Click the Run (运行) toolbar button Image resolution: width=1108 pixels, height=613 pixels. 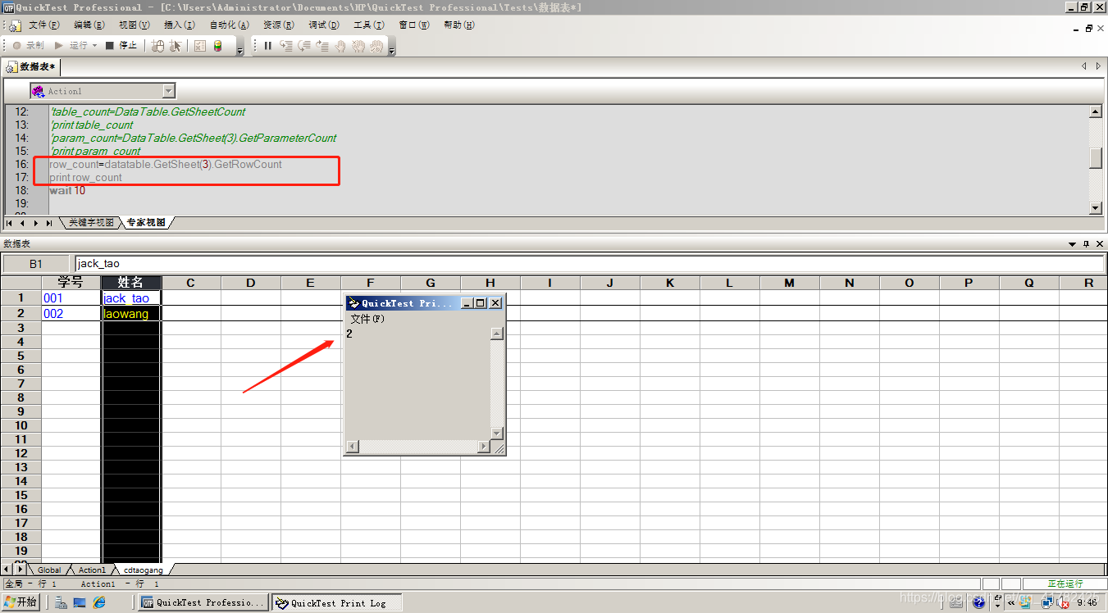pos(71,46)
